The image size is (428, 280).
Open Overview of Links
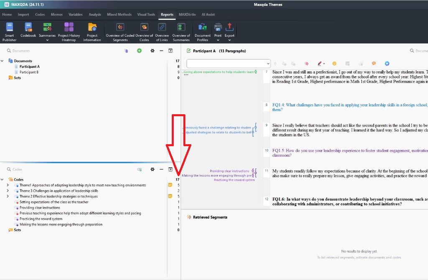pyautogui.click(x=162, y=32)
